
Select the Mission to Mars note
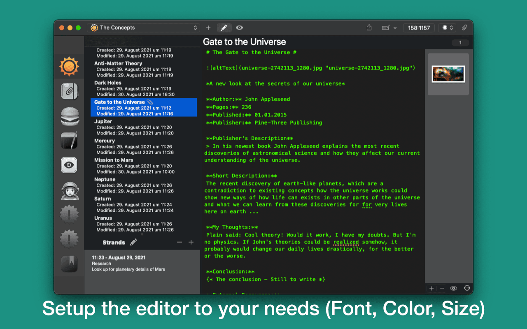[x=114, y=160]
